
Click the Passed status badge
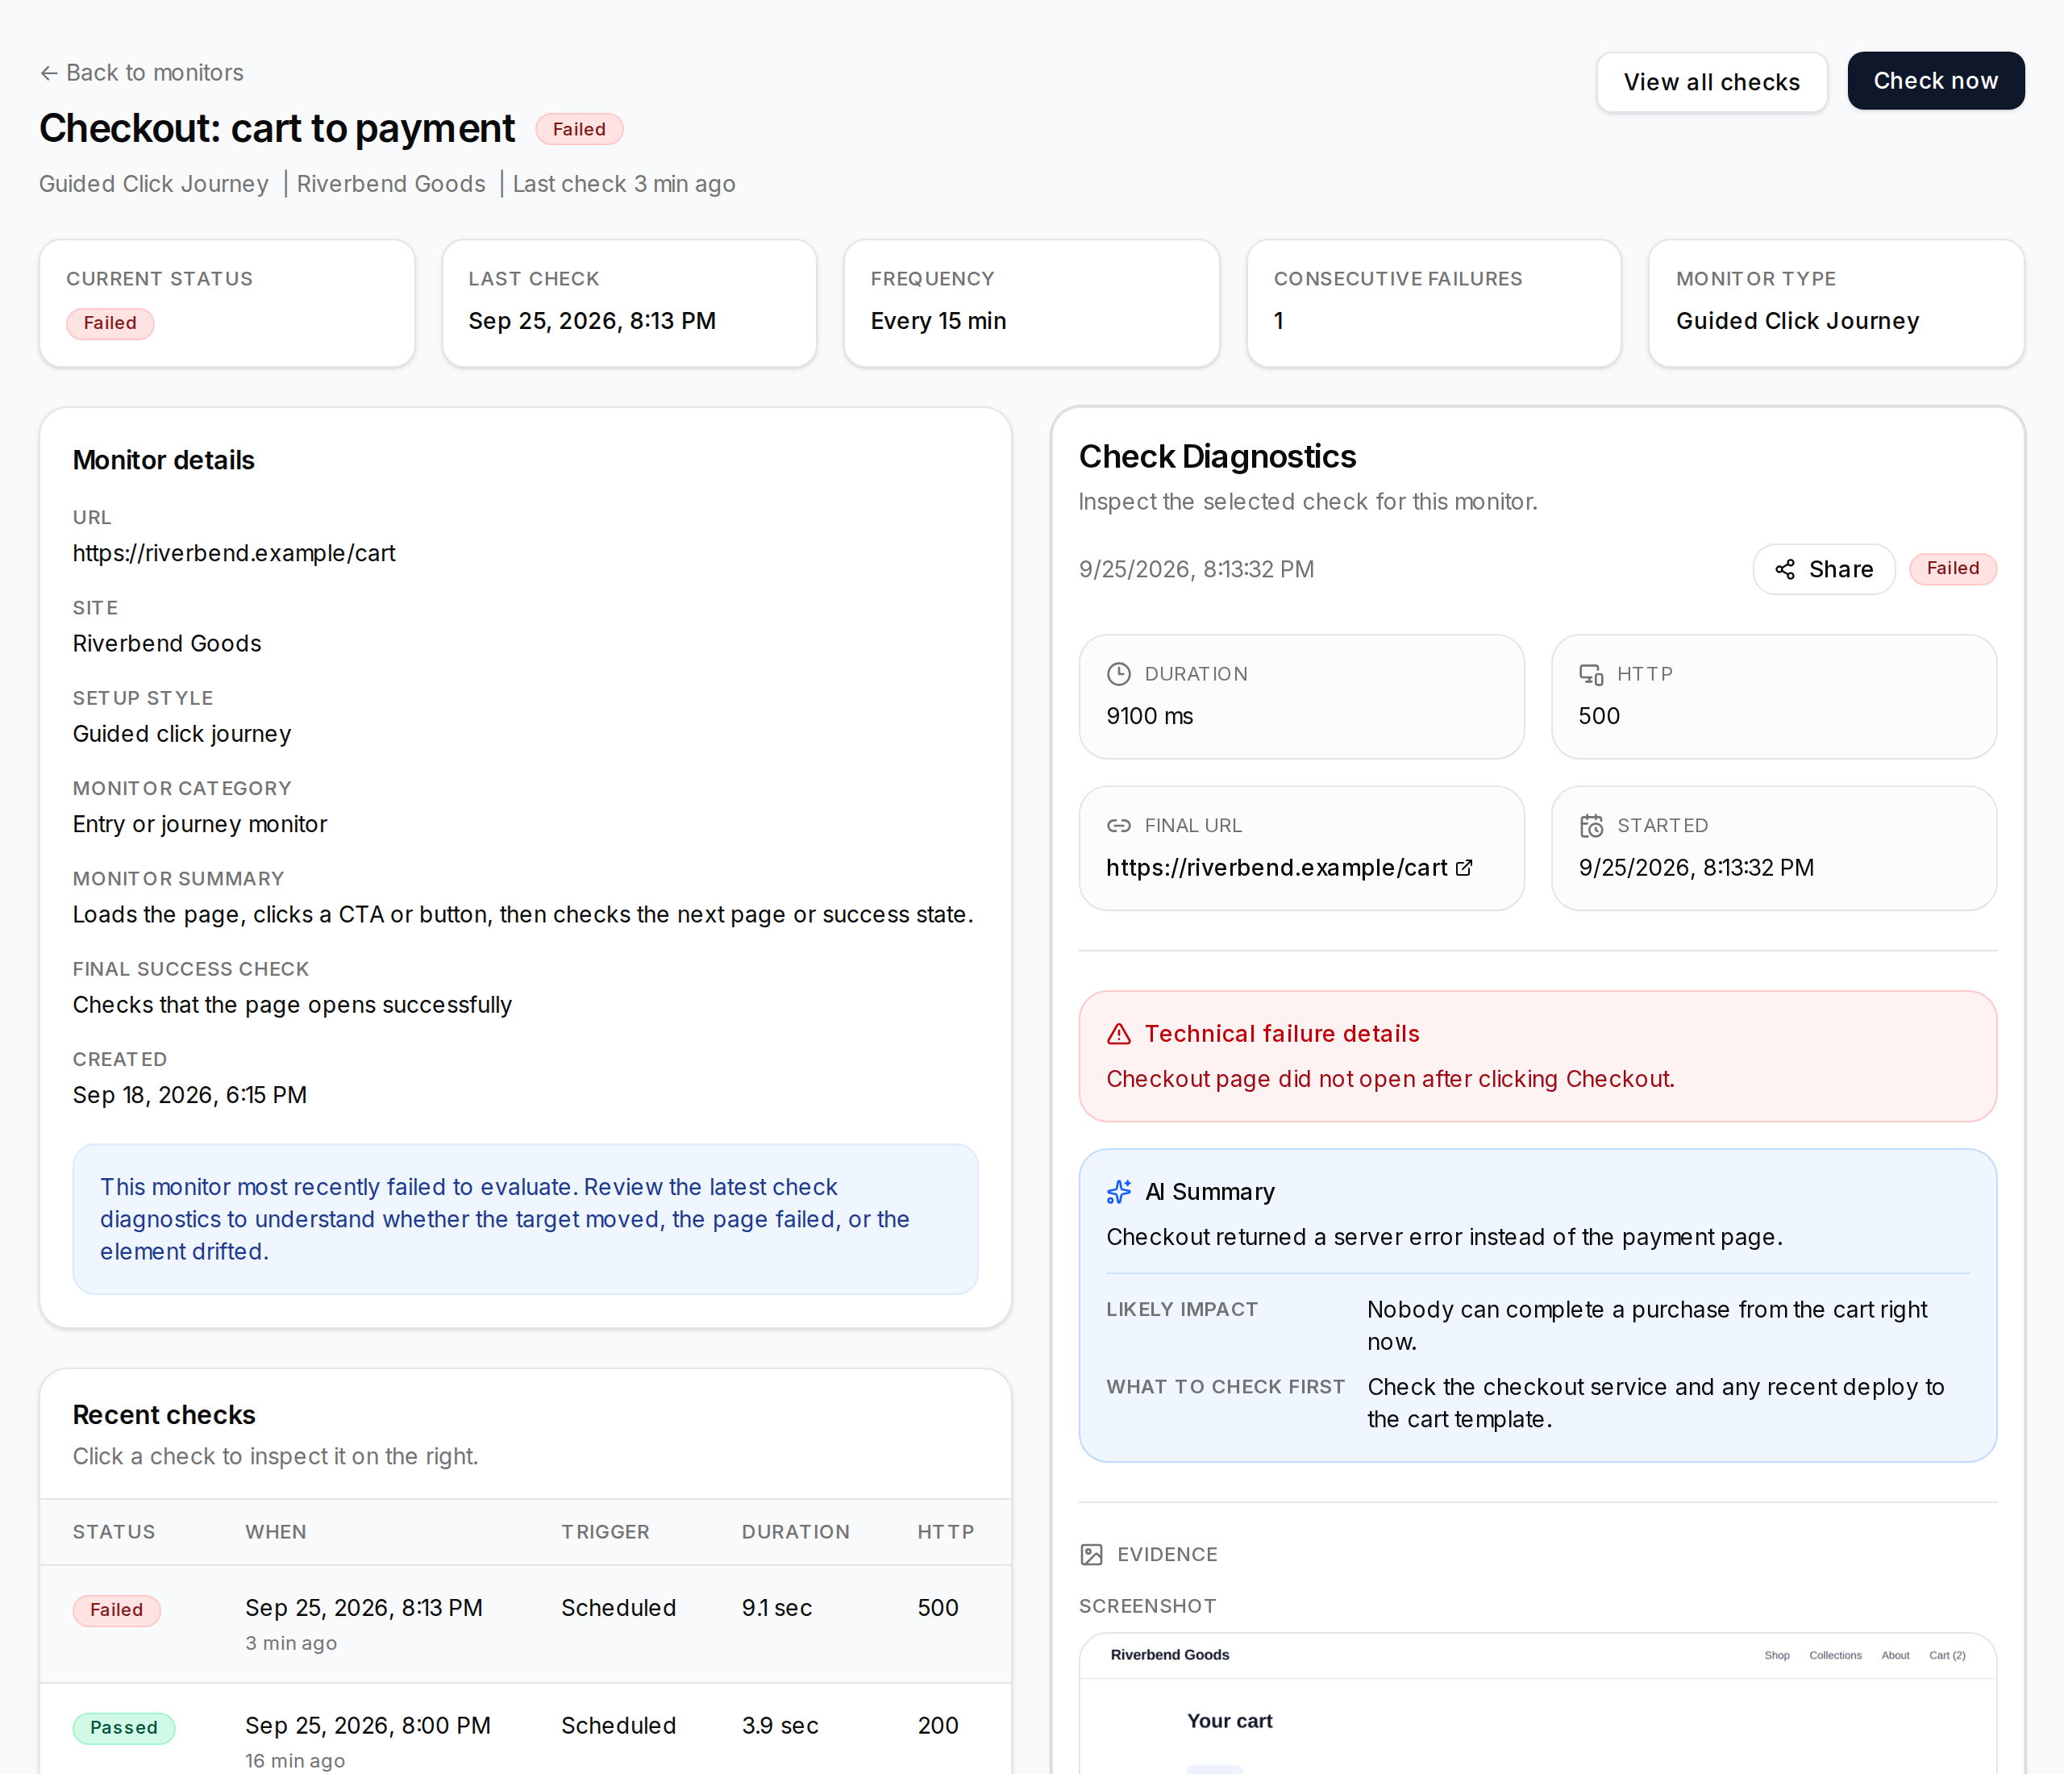[x=123, y=1728]
